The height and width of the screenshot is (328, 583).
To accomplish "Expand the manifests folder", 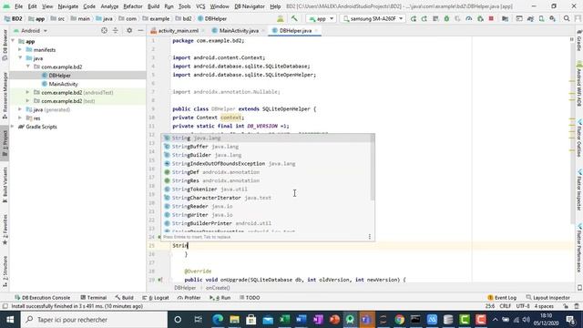I will pos(20,49).
